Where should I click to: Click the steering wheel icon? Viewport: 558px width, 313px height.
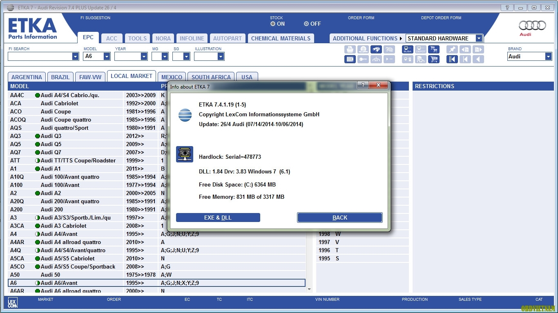pos(376,59)
